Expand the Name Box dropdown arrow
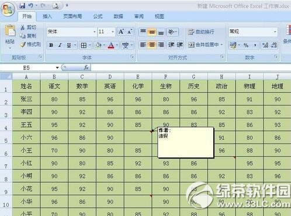291x216 pixels. point(57,67)
